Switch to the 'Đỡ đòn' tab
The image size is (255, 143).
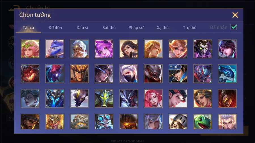click(55, 28)
